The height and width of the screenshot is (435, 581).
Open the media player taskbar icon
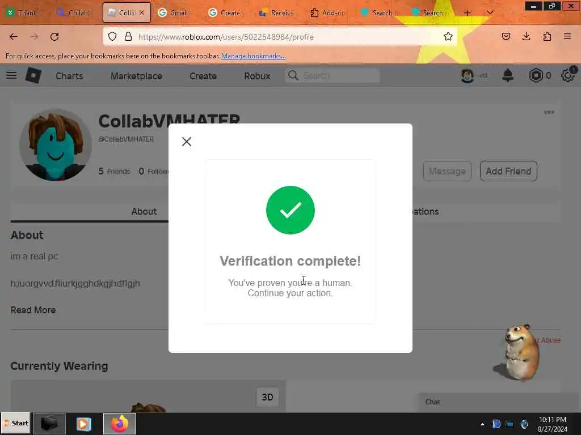(x=83, y=424)
